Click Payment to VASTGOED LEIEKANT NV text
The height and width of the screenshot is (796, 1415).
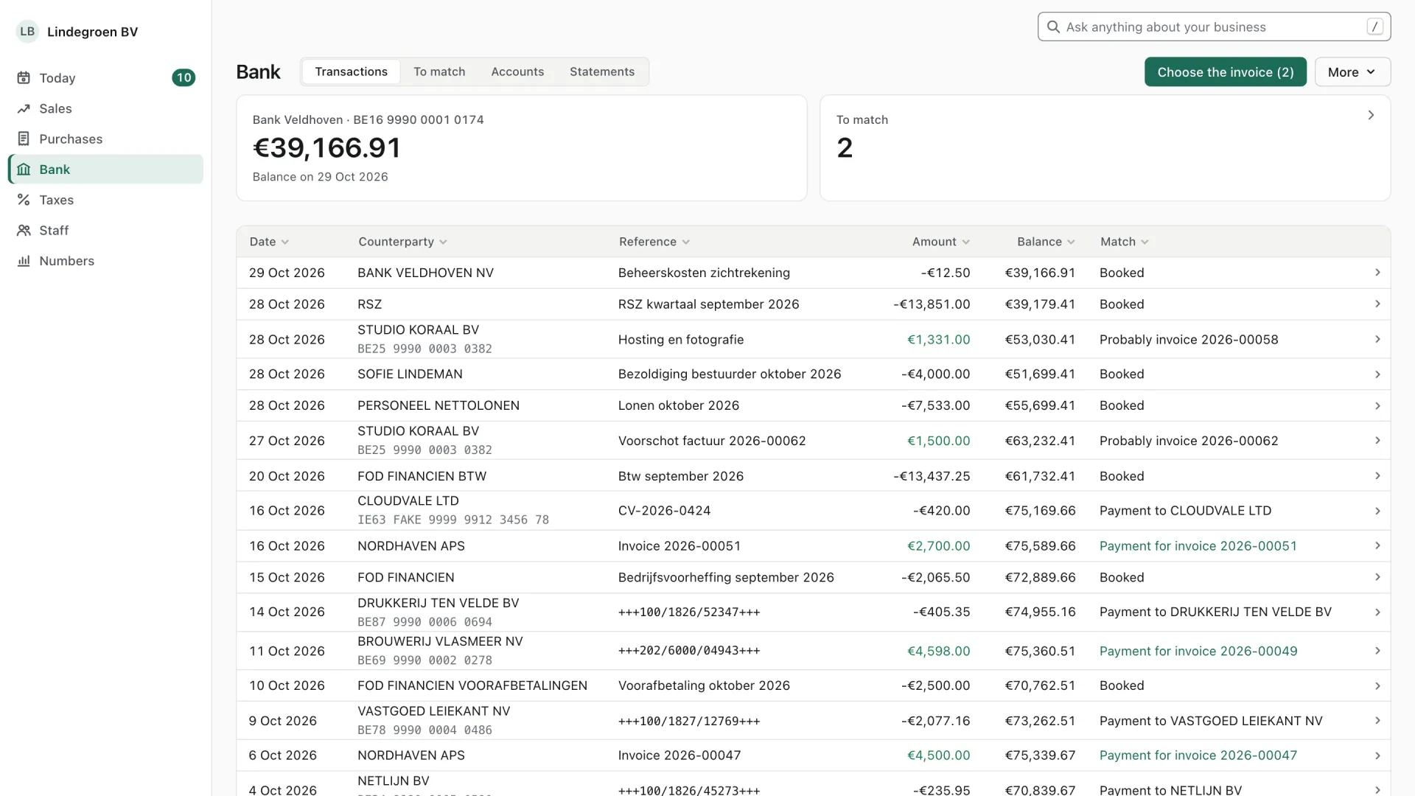click(1211, 721)
